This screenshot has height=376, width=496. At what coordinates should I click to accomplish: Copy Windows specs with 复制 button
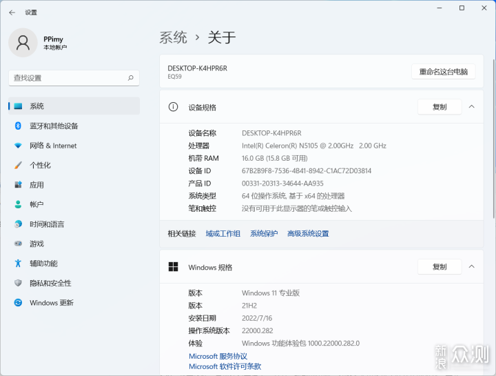coord(440,267)
